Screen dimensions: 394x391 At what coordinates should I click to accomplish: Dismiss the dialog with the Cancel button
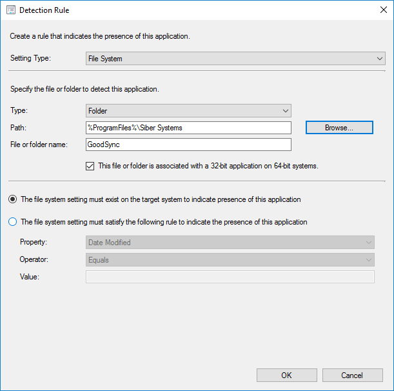(352, 375)
